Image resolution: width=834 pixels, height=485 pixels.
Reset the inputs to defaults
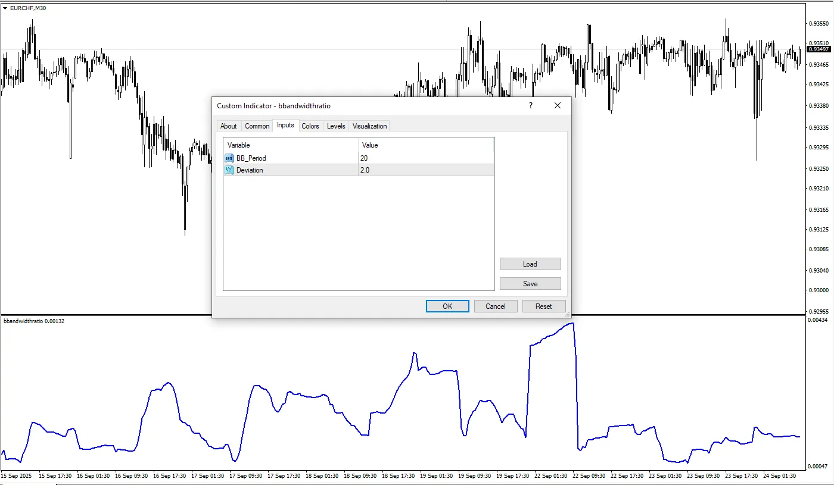coord(543,306)
